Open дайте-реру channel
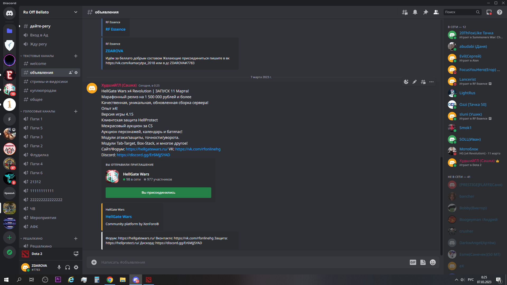 pos(51,26)
